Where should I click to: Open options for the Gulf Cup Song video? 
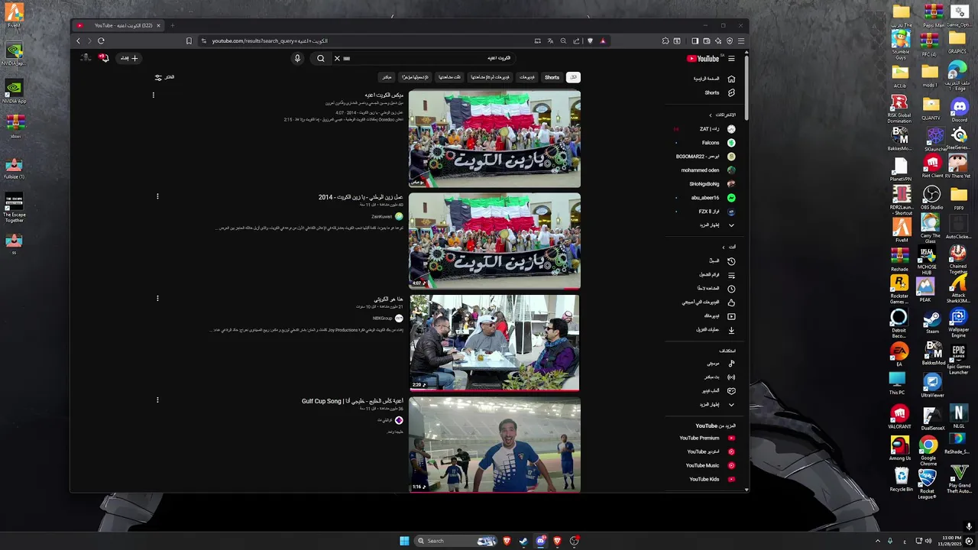click(x=157, y=400)
